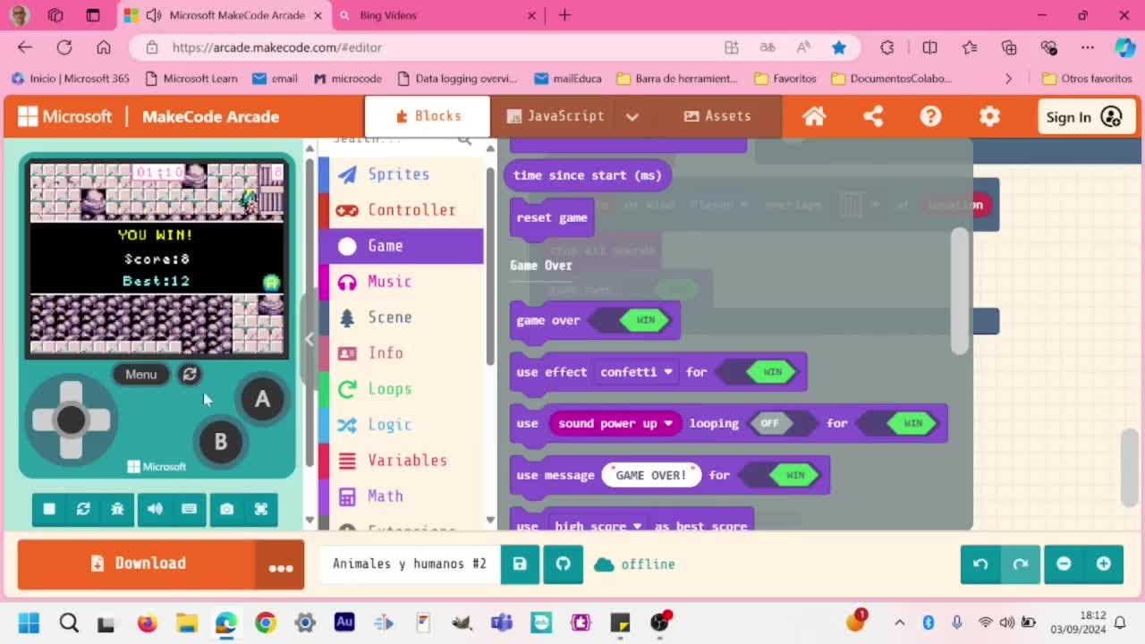This screenshot has width=1145, height=644.
Task: Pick the 'reset game' block
Action: tap(552, 218)
